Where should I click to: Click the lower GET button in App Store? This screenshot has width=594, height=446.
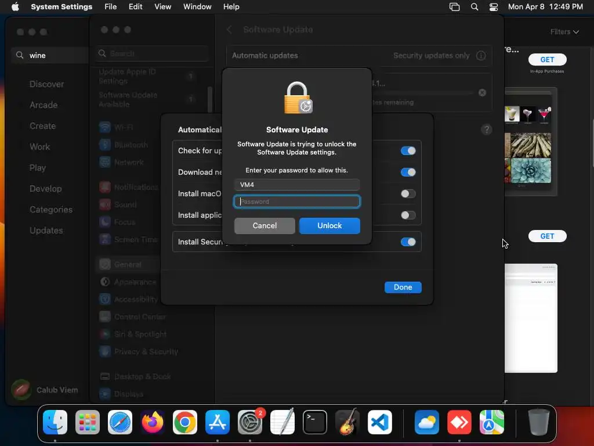pos(547,236)
